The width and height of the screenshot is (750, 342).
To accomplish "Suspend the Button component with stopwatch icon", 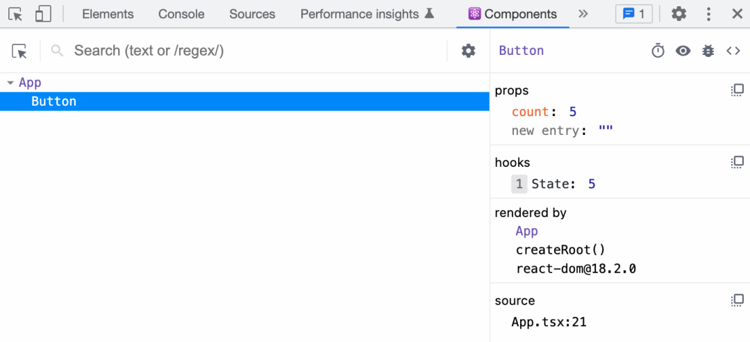I will (x=658, y=51).
